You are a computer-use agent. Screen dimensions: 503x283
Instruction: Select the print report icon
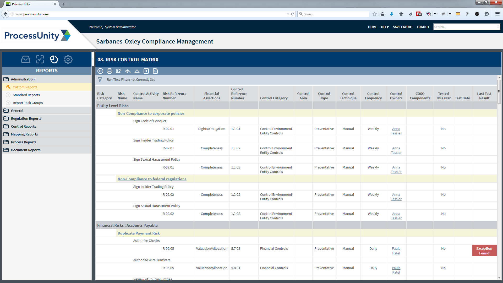coord(110,71)
